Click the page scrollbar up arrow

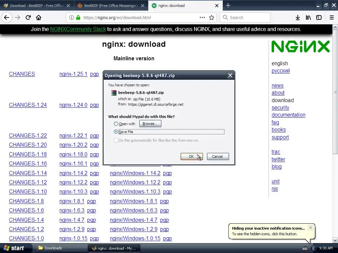coord(335,27)
